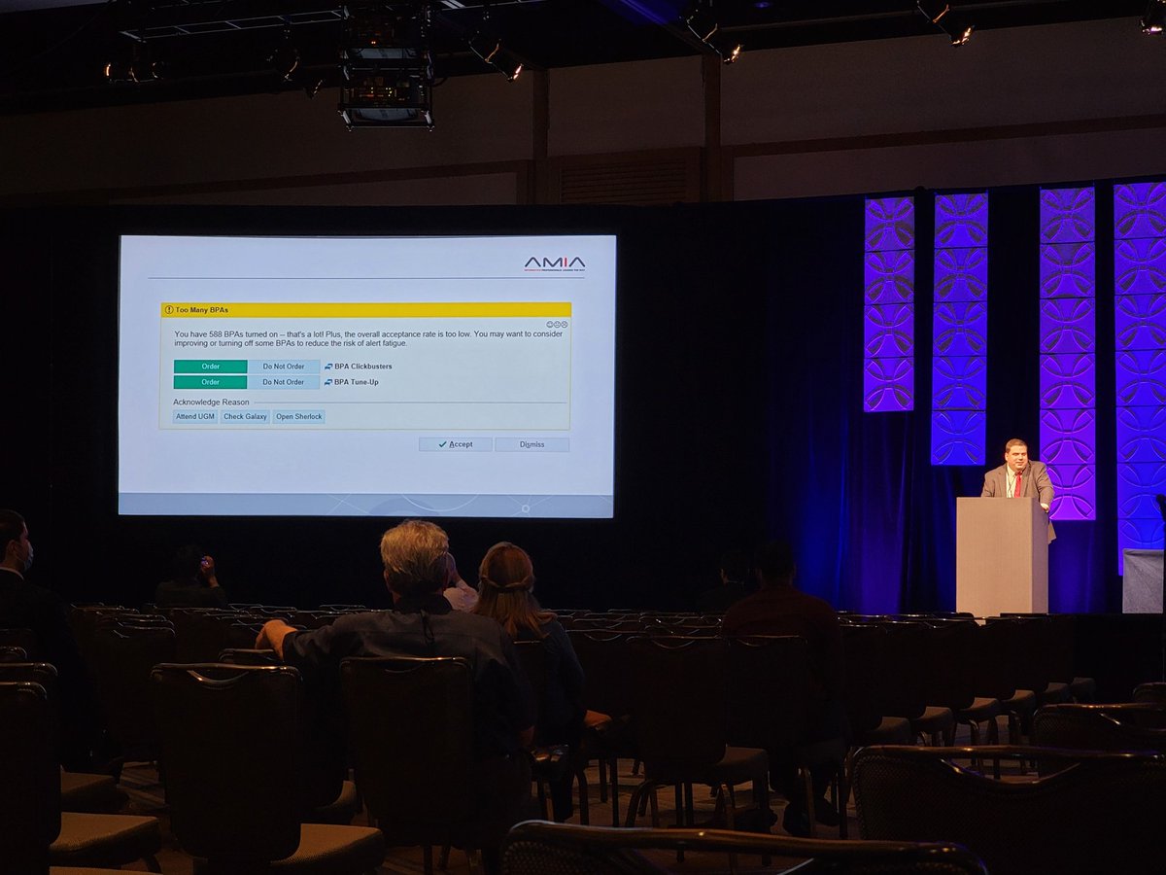
Task: Select Order for BPA Clickbusters
Action: (211, 367)
